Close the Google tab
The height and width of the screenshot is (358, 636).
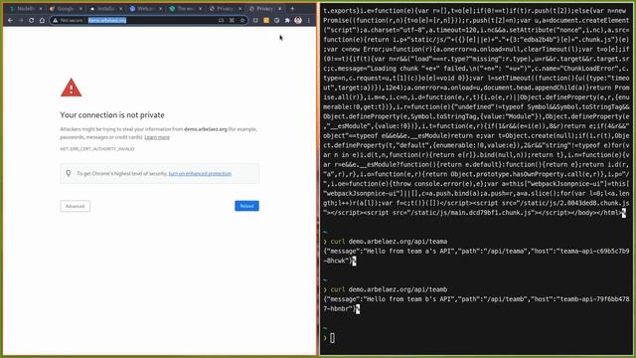[x=80, y=9]
